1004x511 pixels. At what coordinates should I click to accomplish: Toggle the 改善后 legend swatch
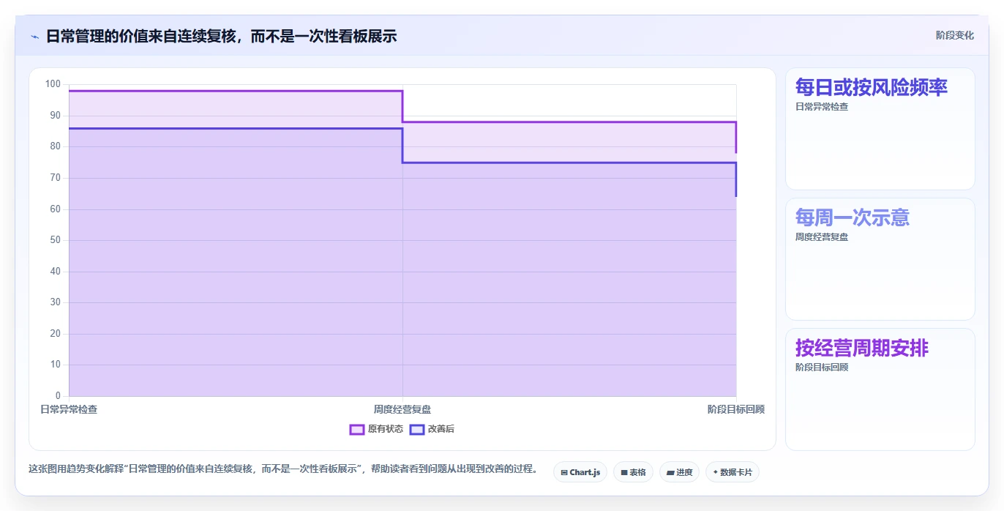coord(417,429)
